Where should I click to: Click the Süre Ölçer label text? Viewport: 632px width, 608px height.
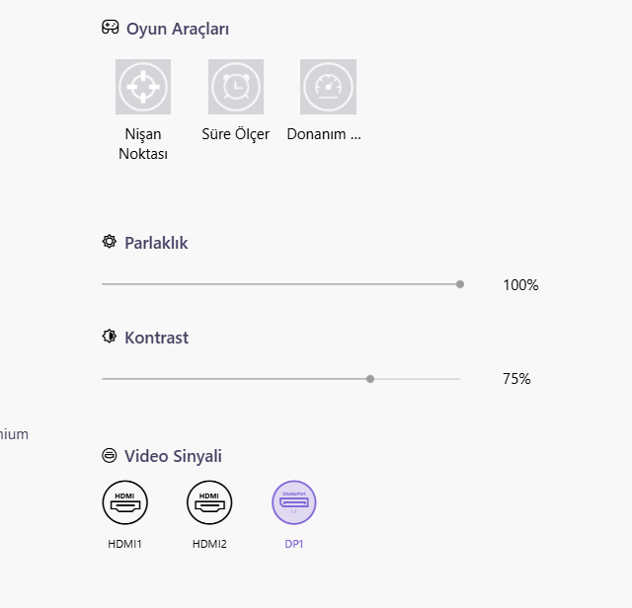[x=236, y=134]
